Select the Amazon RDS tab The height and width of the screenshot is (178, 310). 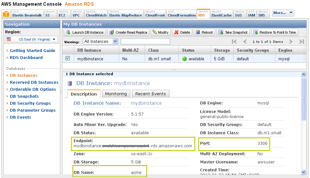203,14
